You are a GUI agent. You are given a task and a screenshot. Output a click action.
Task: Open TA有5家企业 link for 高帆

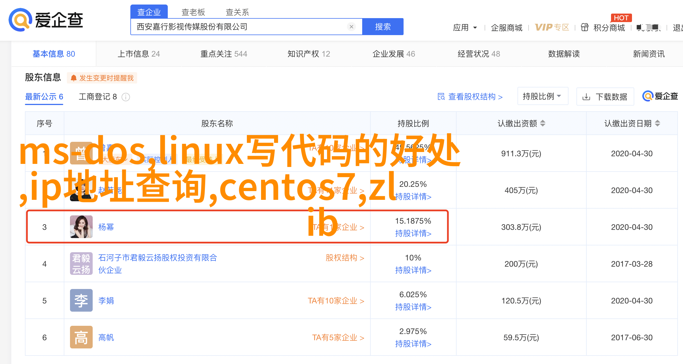click(x=338, y=337)
